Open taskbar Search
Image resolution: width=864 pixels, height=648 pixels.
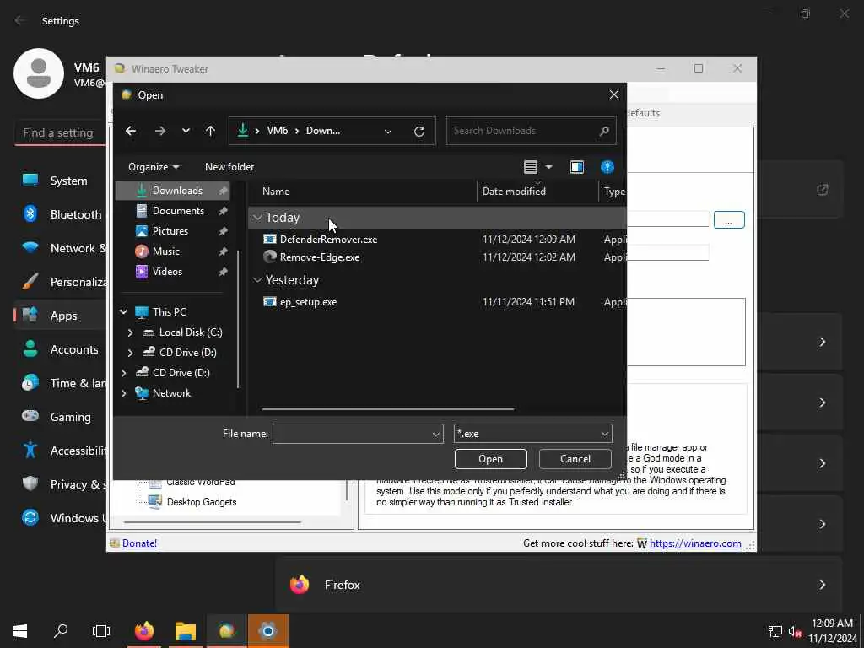click(61, 631)
